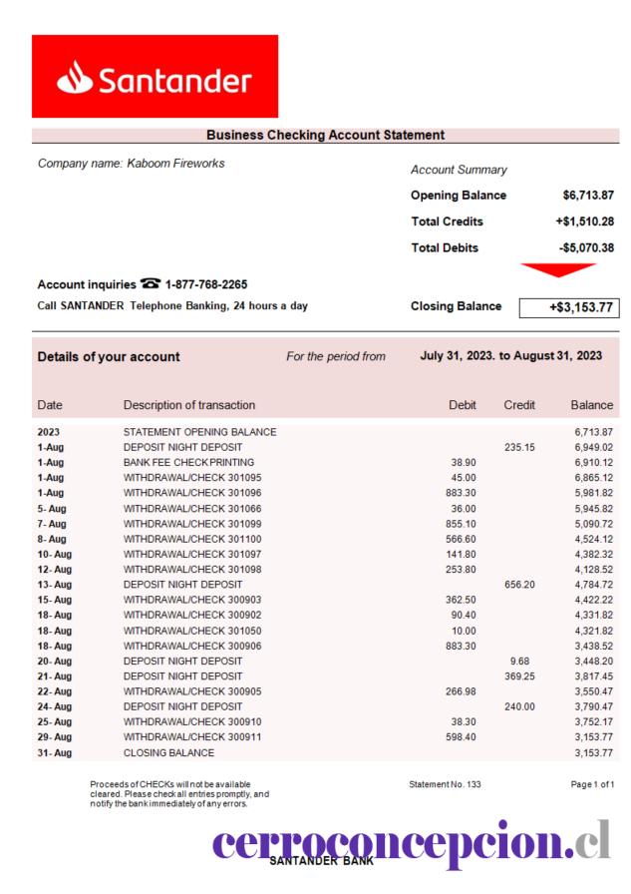This screenshot has height=894, width=631.
Task: Select the Statement No. 133 text
Action: tap(445, 784)
